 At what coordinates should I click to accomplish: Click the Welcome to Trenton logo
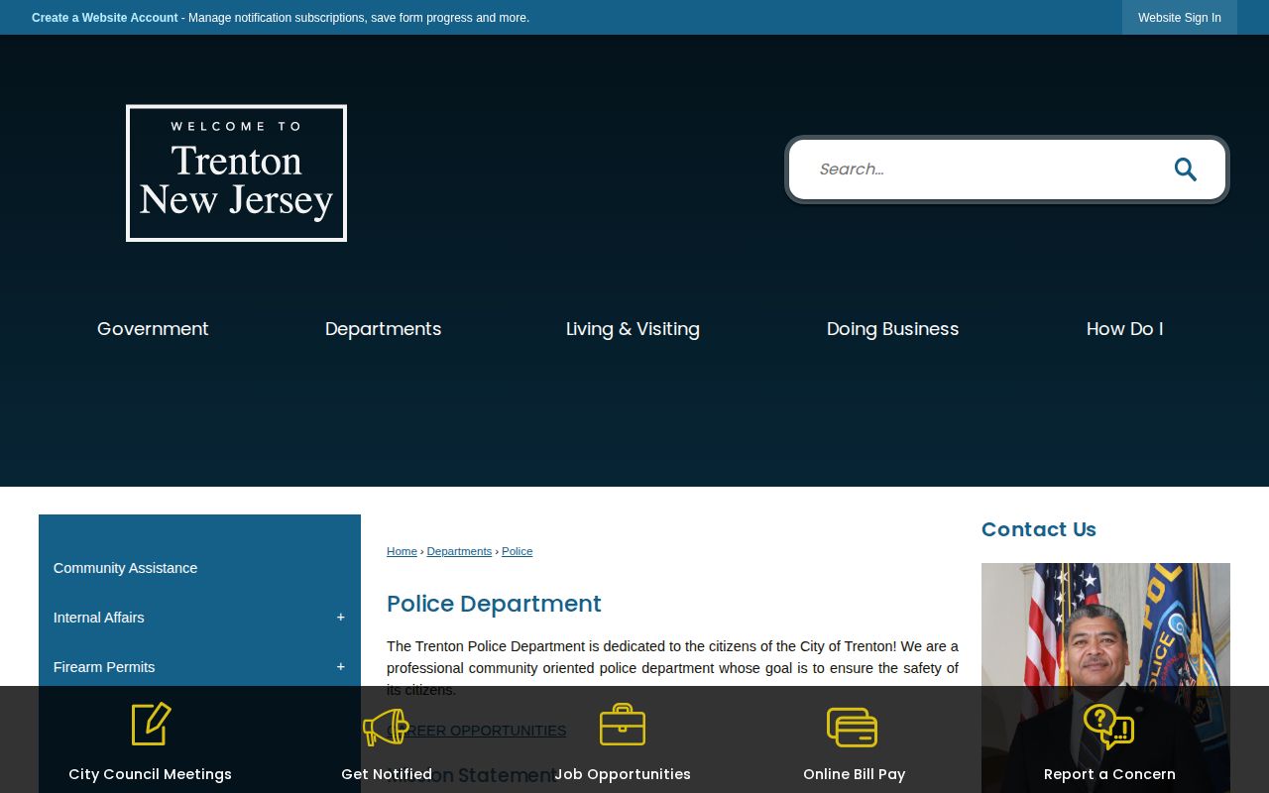point(236,173)
